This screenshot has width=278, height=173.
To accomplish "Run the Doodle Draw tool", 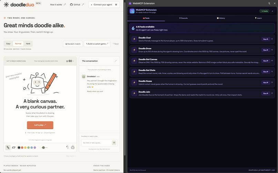I will 266,50.
